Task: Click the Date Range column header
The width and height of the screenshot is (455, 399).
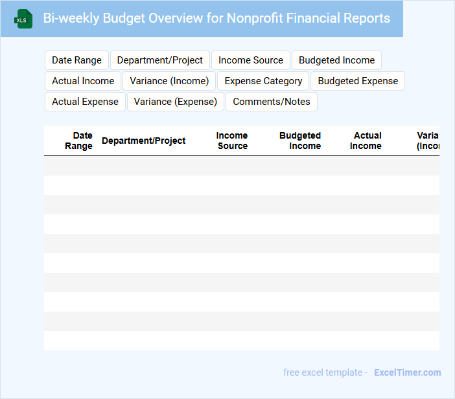Action: coord(79,141)
